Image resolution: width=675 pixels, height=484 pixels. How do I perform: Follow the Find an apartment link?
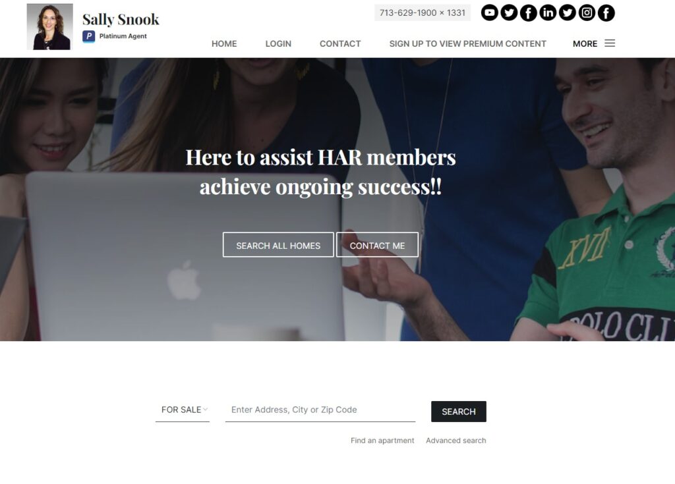382,441
